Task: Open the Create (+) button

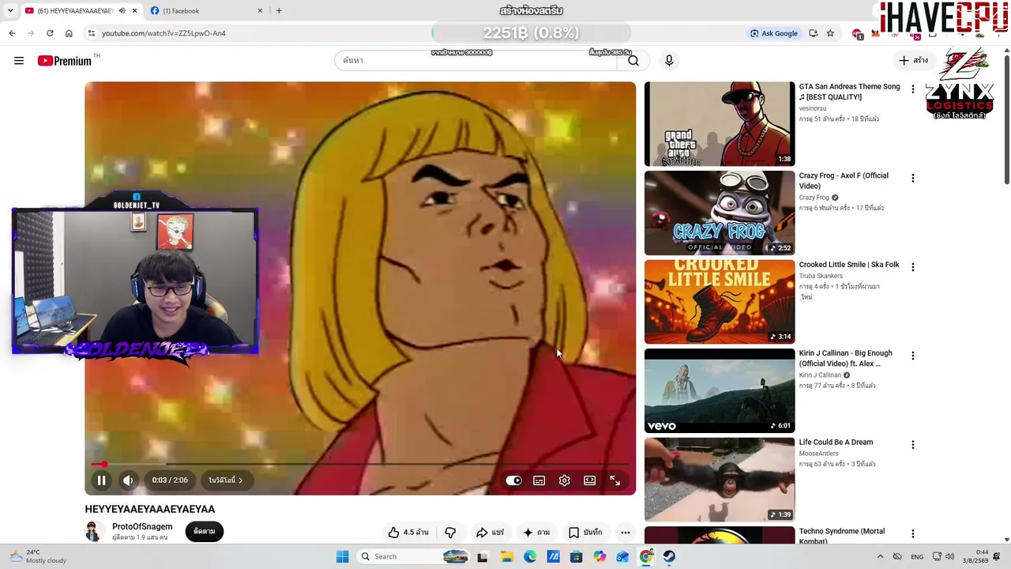Action: pos(914,61)
